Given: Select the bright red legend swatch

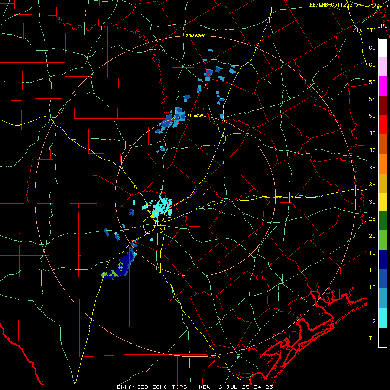Looking at the screenshot, I should tap(383, 125).
